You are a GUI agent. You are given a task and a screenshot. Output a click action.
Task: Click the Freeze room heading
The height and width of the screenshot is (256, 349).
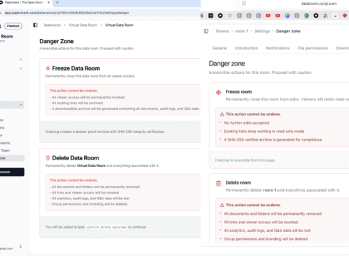click(x=239, y=92)
